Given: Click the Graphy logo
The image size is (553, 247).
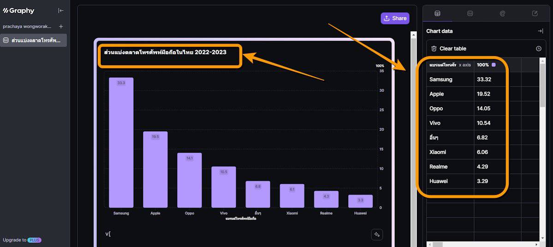Looking at the screenshot, I should (18, 11).
